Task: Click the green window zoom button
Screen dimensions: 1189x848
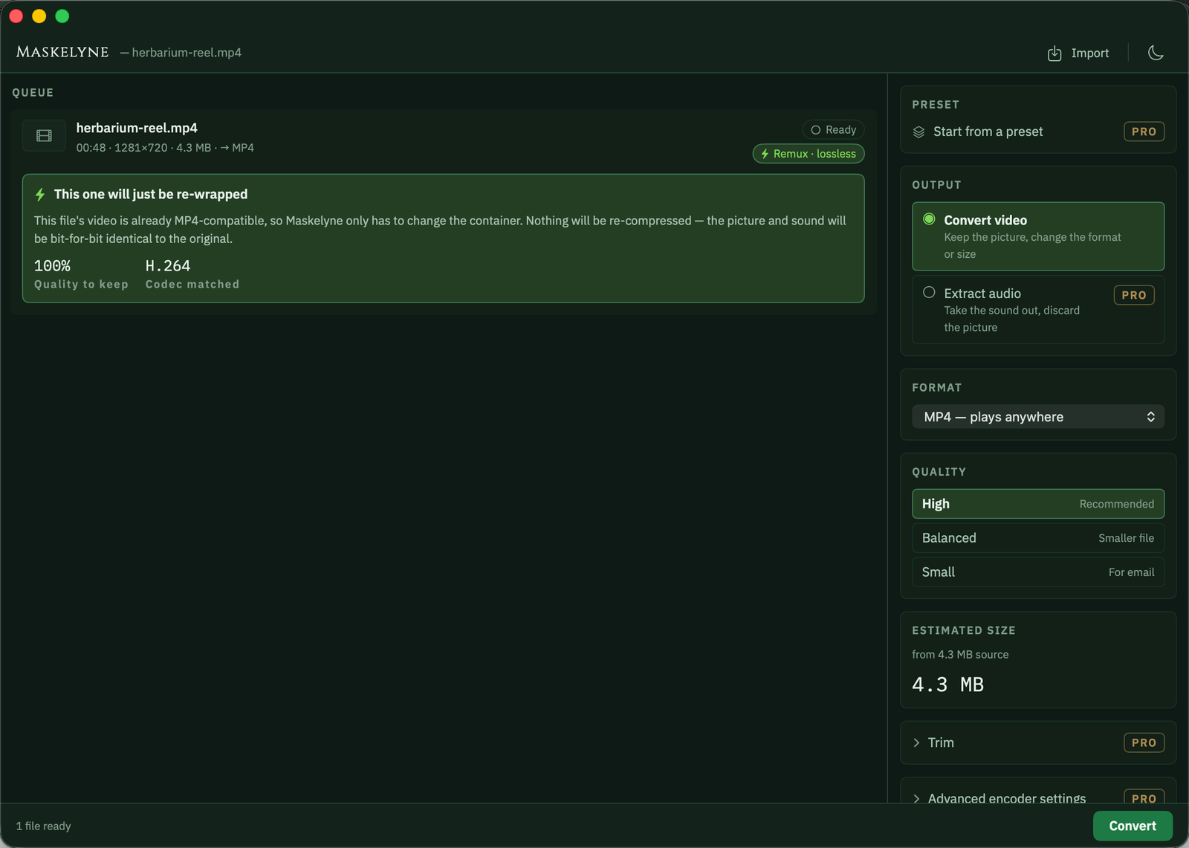Action: 62,16
